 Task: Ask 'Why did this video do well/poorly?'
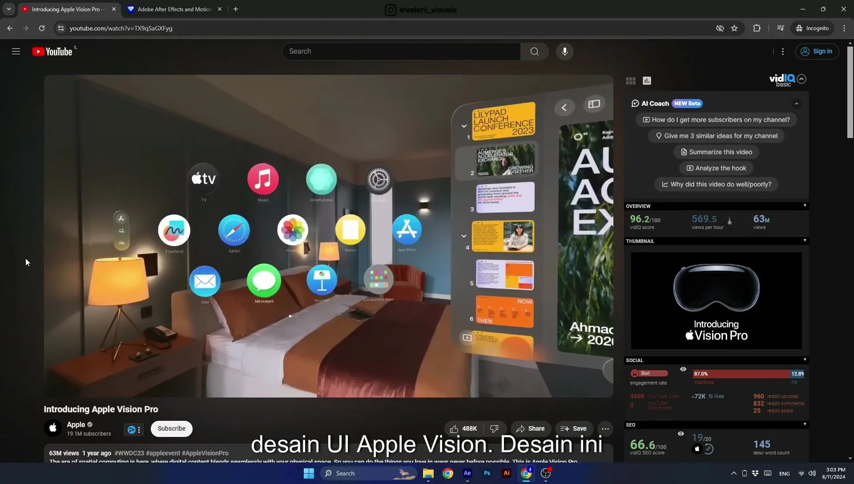click(x=716, y=184)
